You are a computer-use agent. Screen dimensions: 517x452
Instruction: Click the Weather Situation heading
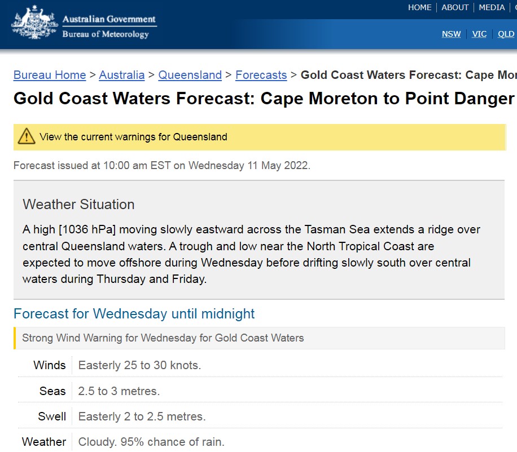(x=78, y=204)
